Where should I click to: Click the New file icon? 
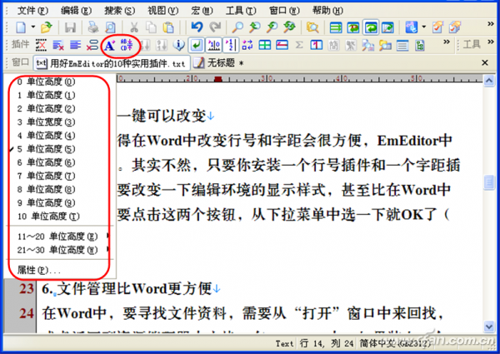tap(21, 27)
